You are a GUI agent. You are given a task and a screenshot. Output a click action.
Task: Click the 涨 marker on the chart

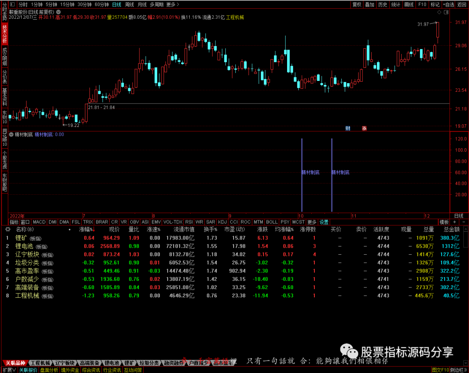pos(364,128)
